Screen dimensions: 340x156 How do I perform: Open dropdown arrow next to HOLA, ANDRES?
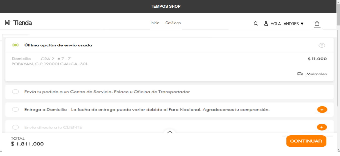click(x=302, y=24)
